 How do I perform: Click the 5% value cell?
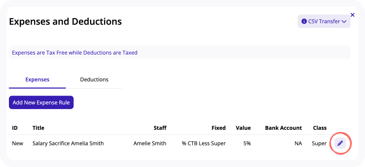tap(247, 143)
